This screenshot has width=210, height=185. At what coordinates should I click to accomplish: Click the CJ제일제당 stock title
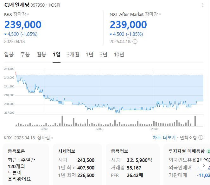(17, 5)
